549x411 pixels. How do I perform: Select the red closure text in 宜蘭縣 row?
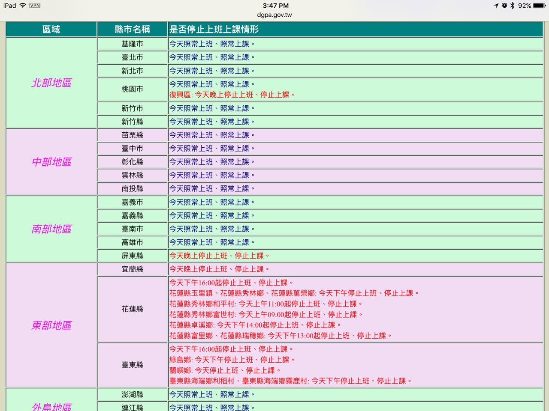[x=220, y=269]
